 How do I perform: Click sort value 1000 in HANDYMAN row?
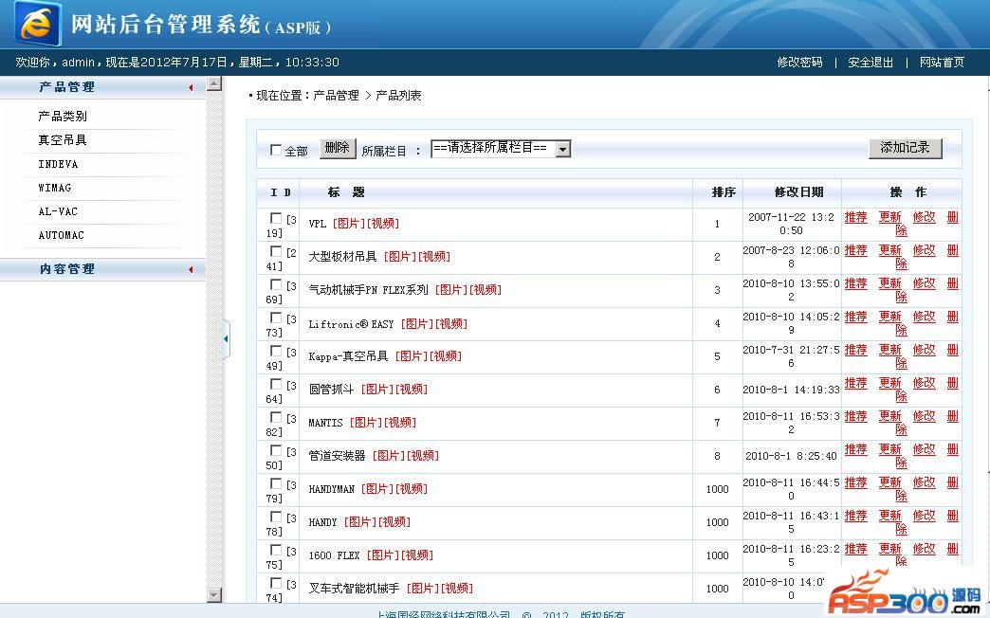tap(717, 489)
